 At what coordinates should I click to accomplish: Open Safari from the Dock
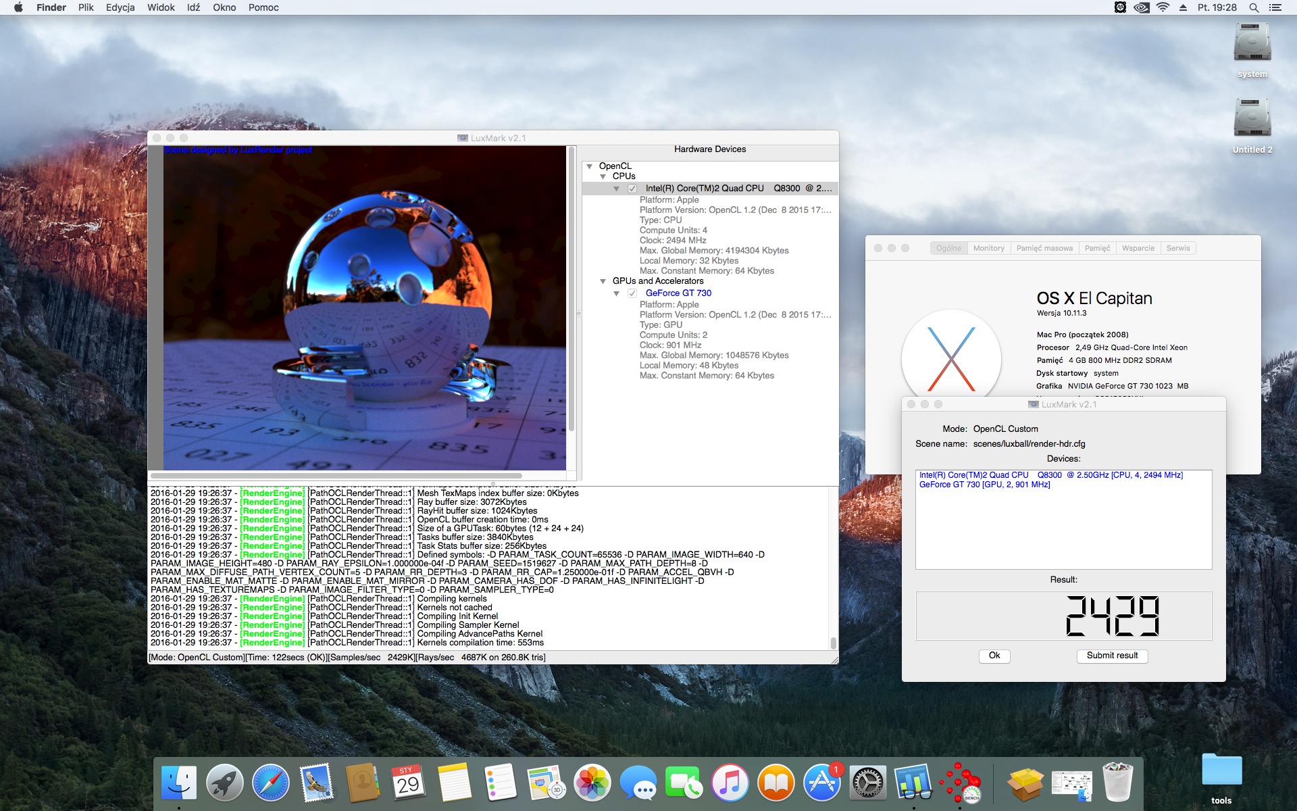pos(271,783)
